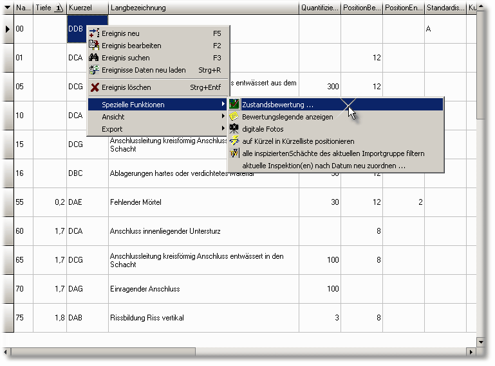Click the filter icon for inspizierte Schächte
495x366 pixels.
(234, 153)
